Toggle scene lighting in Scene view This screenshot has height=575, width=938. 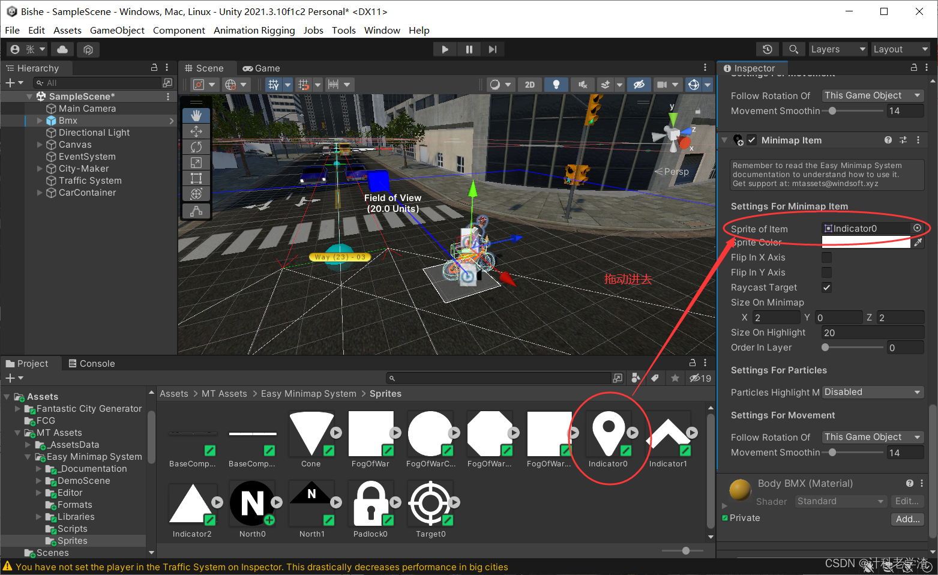click(x=556, y=84)
